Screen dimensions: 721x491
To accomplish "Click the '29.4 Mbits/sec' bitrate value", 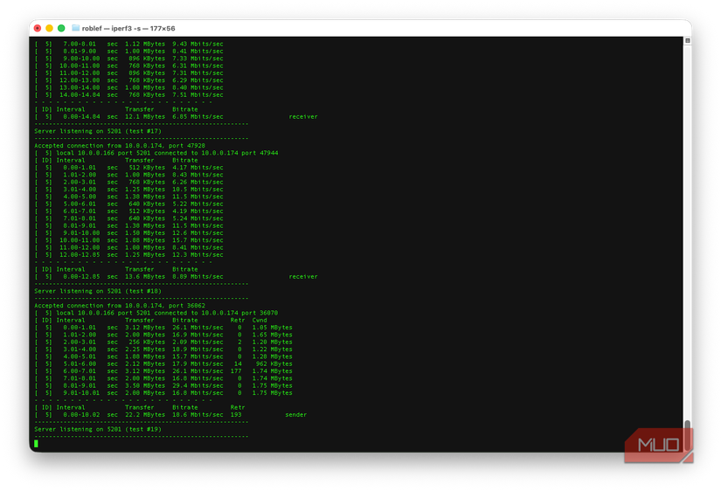I will [198, 385].
